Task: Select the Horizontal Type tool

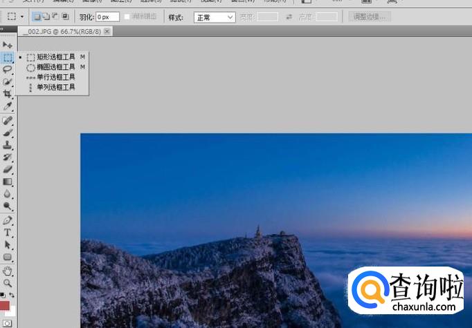Action: tap(8, 233)
